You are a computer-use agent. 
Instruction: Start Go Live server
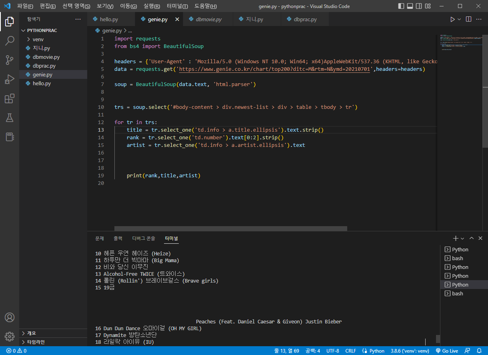pos(447,351)
